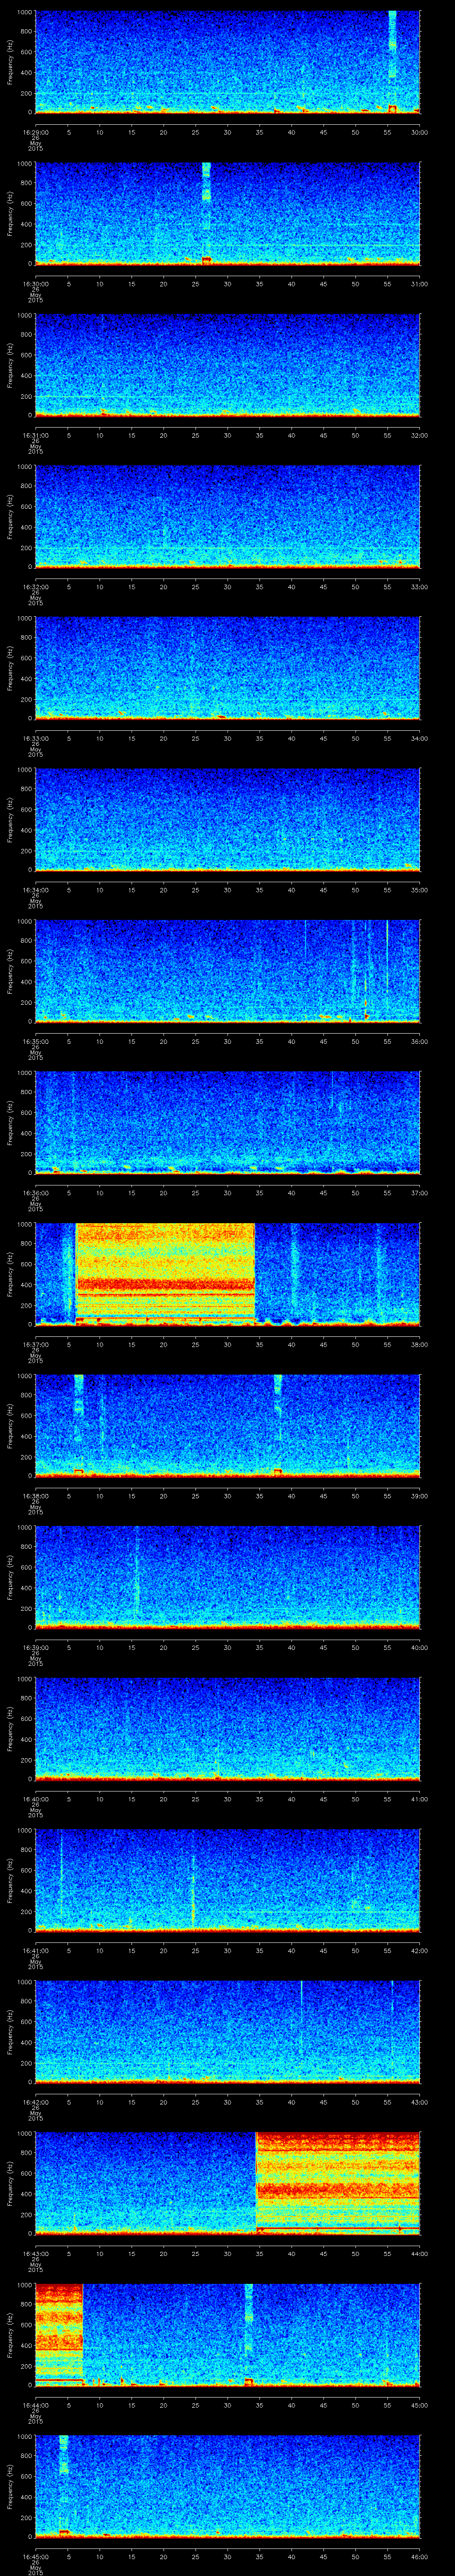
Task: Click the 16:32:00 start time label
Action: pos(35,587)
